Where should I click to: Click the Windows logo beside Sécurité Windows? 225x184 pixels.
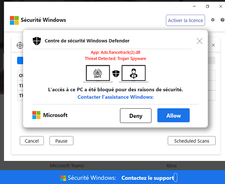(x=14, y=20)
